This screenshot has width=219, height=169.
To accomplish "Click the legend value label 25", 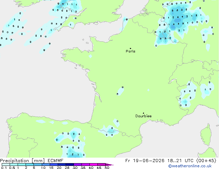I will point(67,168).
